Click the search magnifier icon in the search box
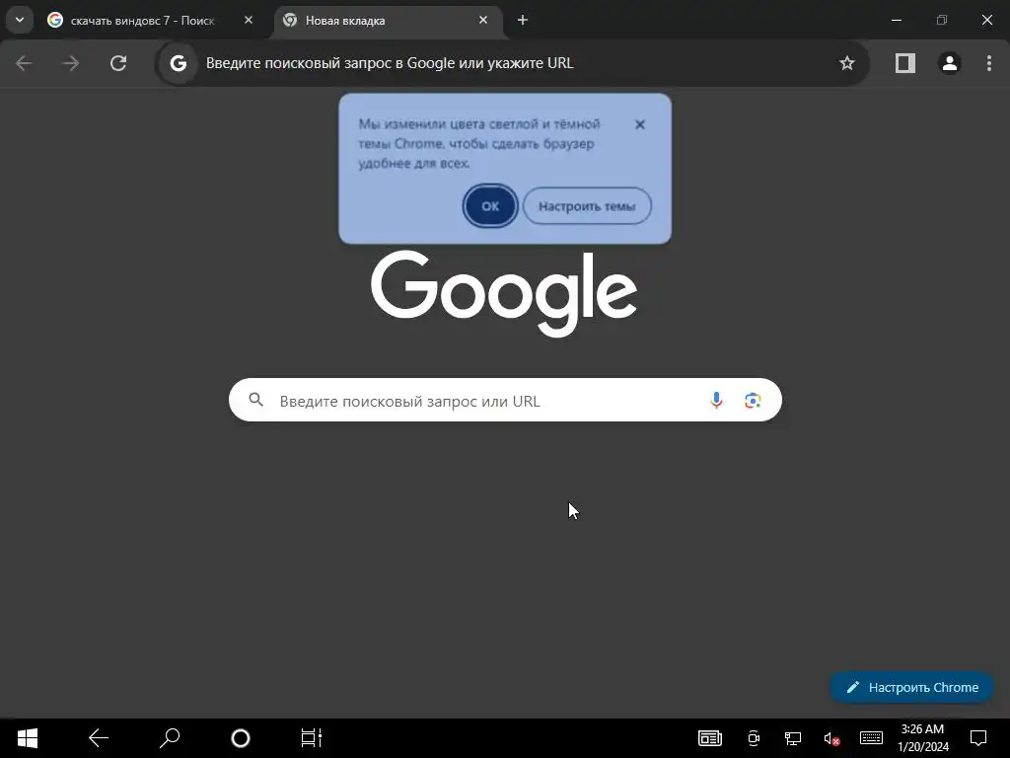Screen dimensions: 1010x758 click(x=255, y=401)
